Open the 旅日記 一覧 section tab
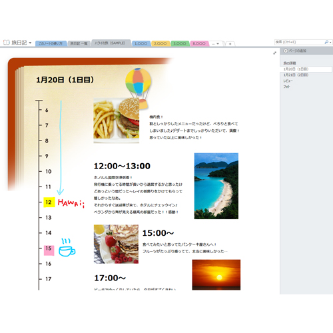Image resolution: width=333 pixels, height=333 pixels. [x=79, y=43]
